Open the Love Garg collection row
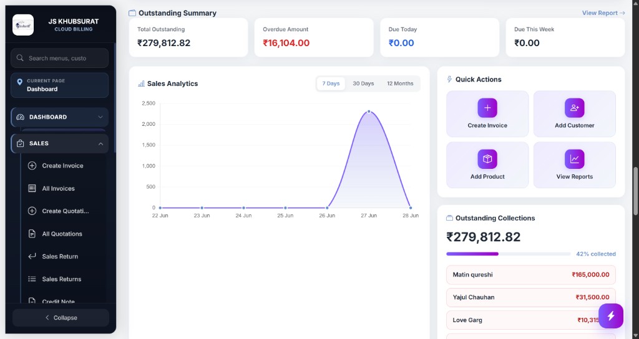Screen dimensions: 639x339 pyautogui.click(x=531, y=320)
